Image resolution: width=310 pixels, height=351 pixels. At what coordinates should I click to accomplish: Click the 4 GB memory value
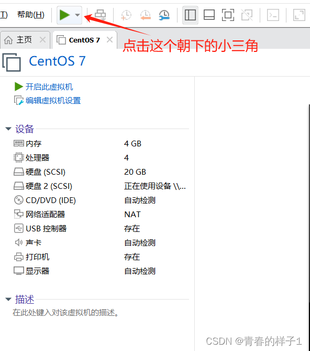(132, 143)
